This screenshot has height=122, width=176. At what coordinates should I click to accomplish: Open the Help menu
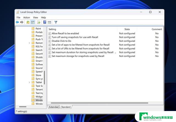43,18
